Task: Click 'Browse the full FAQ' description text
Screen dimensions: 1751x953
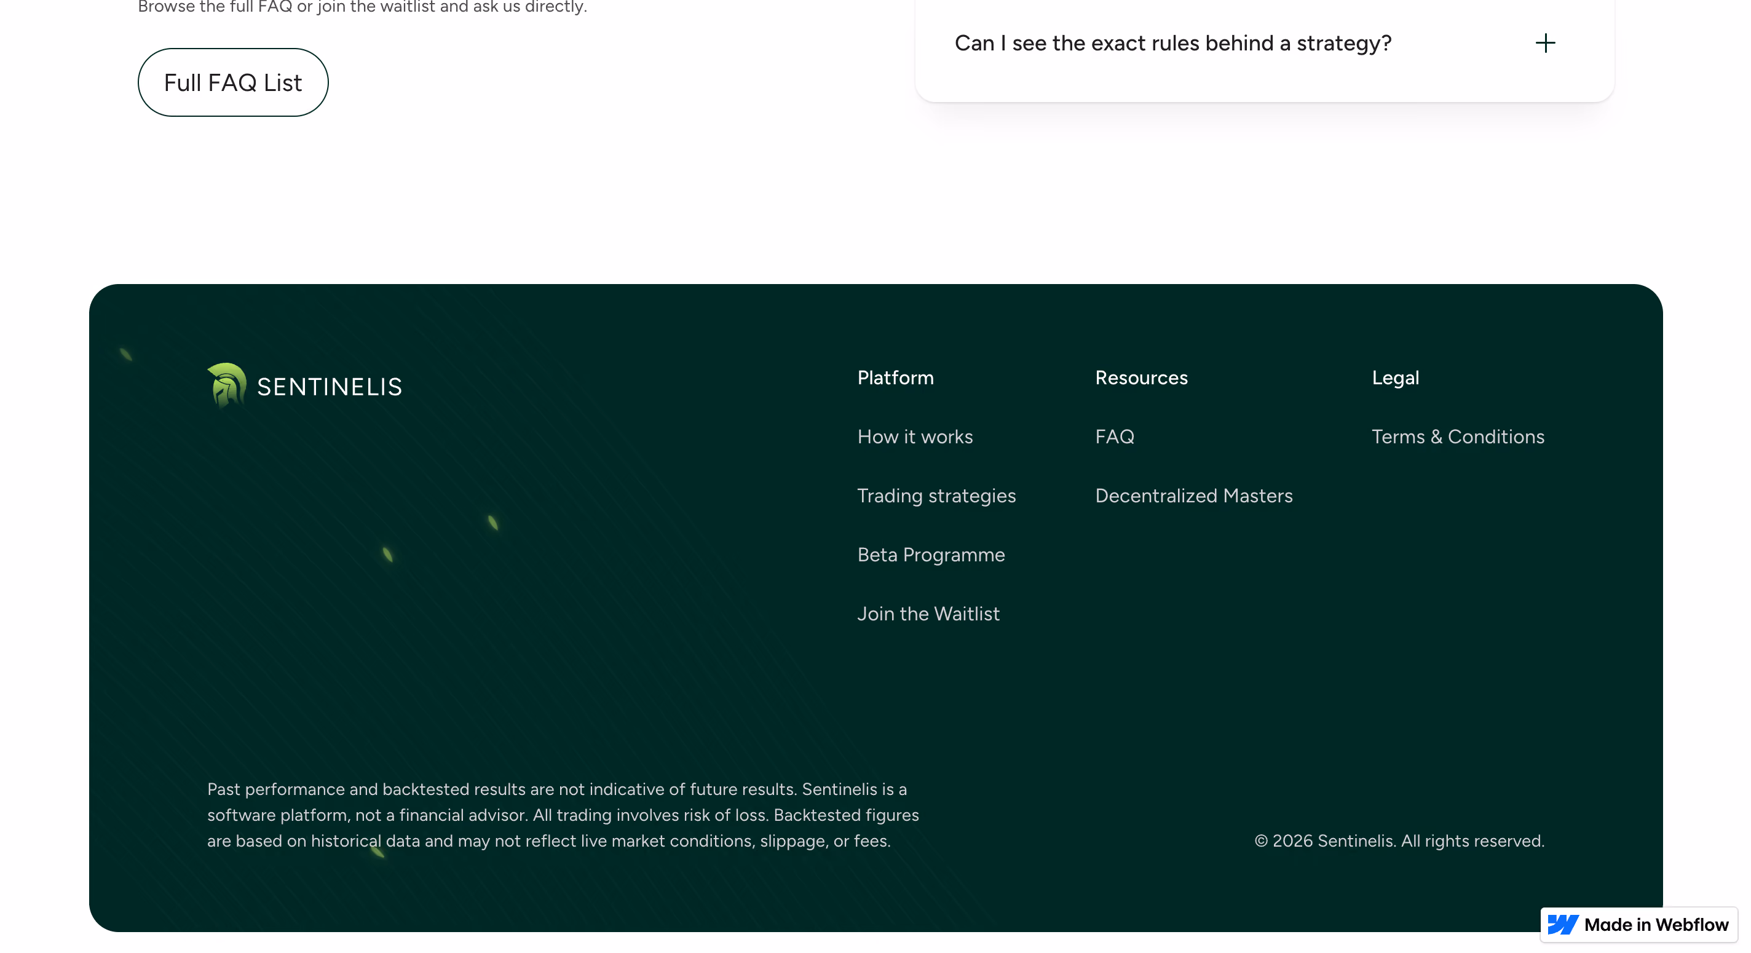Action: [362, 7]
